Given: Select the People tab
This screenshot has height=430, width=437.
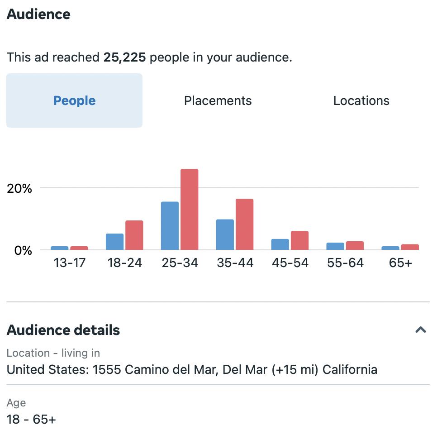Looking at the screenshot, I should coord(74,100).
